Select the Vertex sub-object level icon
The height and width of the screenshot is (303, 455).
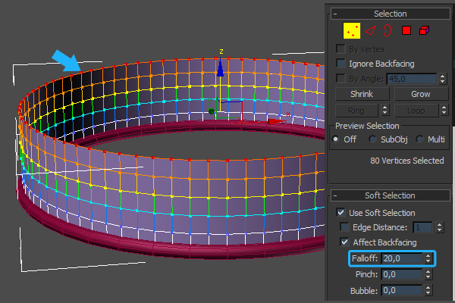pyautogui.click(x=351, y=30)
